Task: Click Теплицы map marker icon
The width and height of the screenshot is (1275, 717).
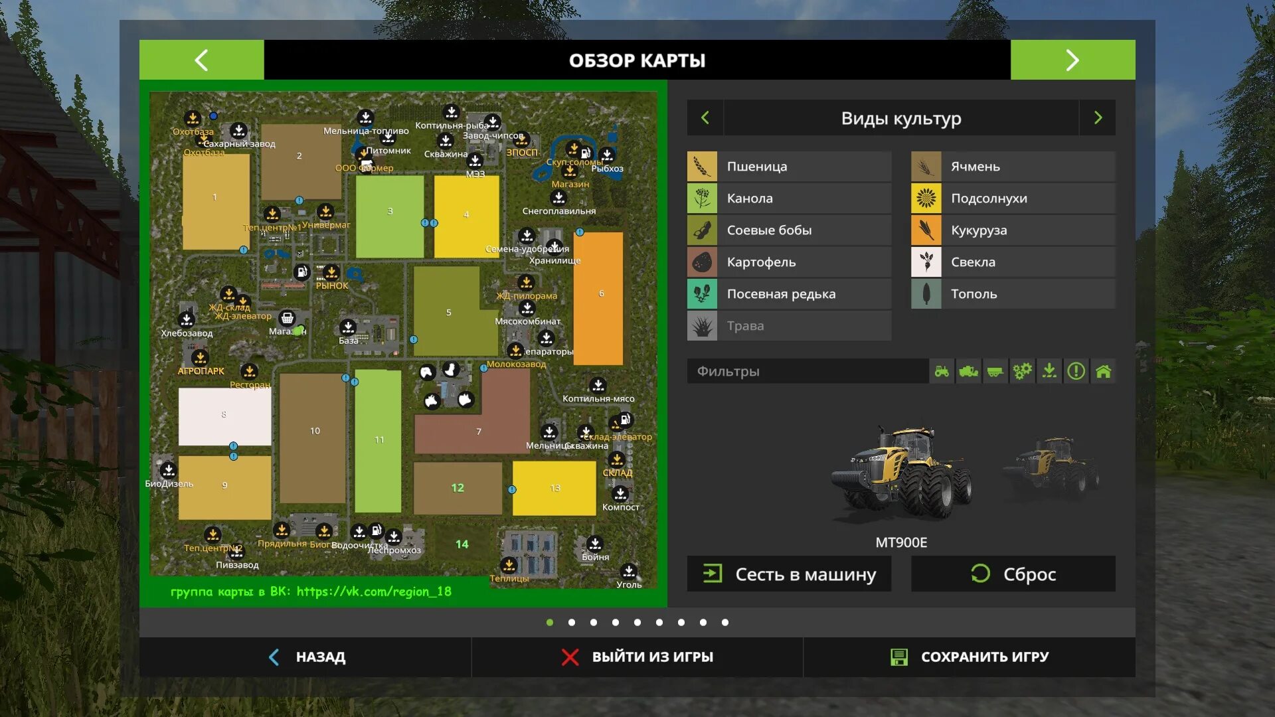Action: (x=509, y=565)
